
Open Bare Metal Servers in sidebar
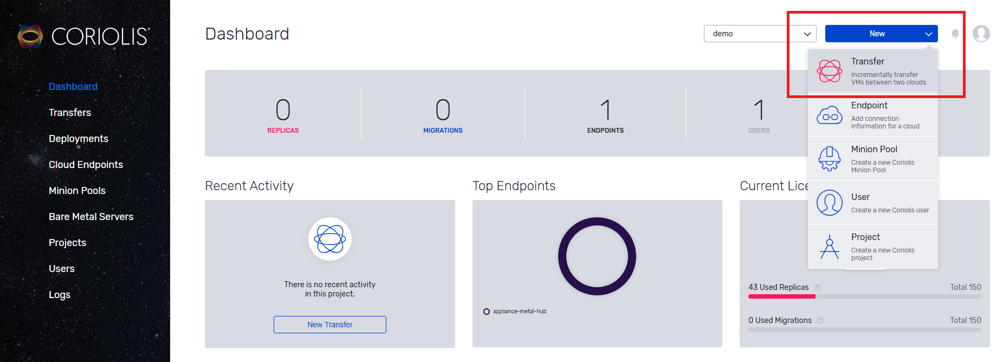click(91, 217)
